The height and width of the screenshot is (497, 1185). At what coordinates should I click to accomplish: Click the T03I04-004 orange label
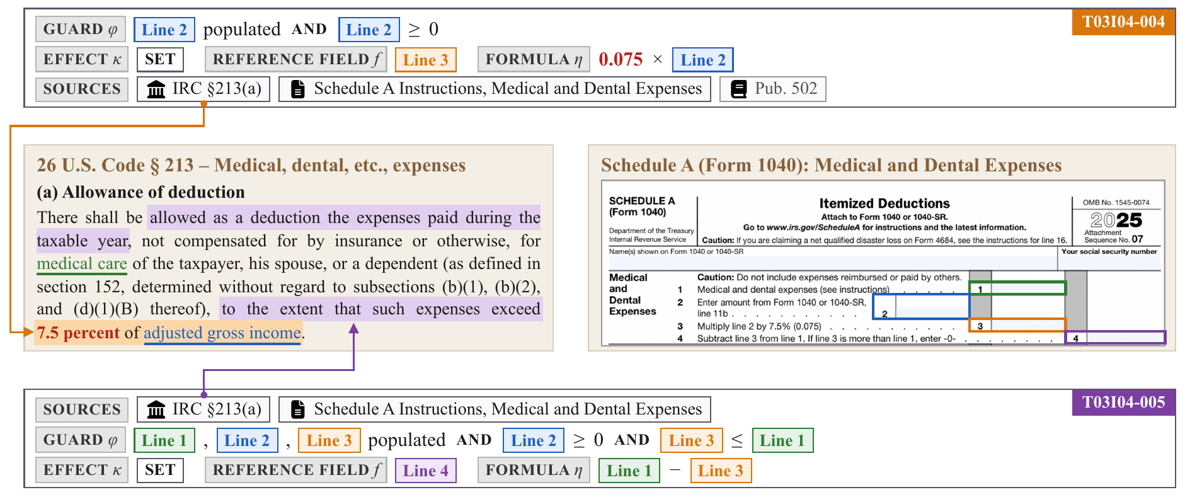1123,22
